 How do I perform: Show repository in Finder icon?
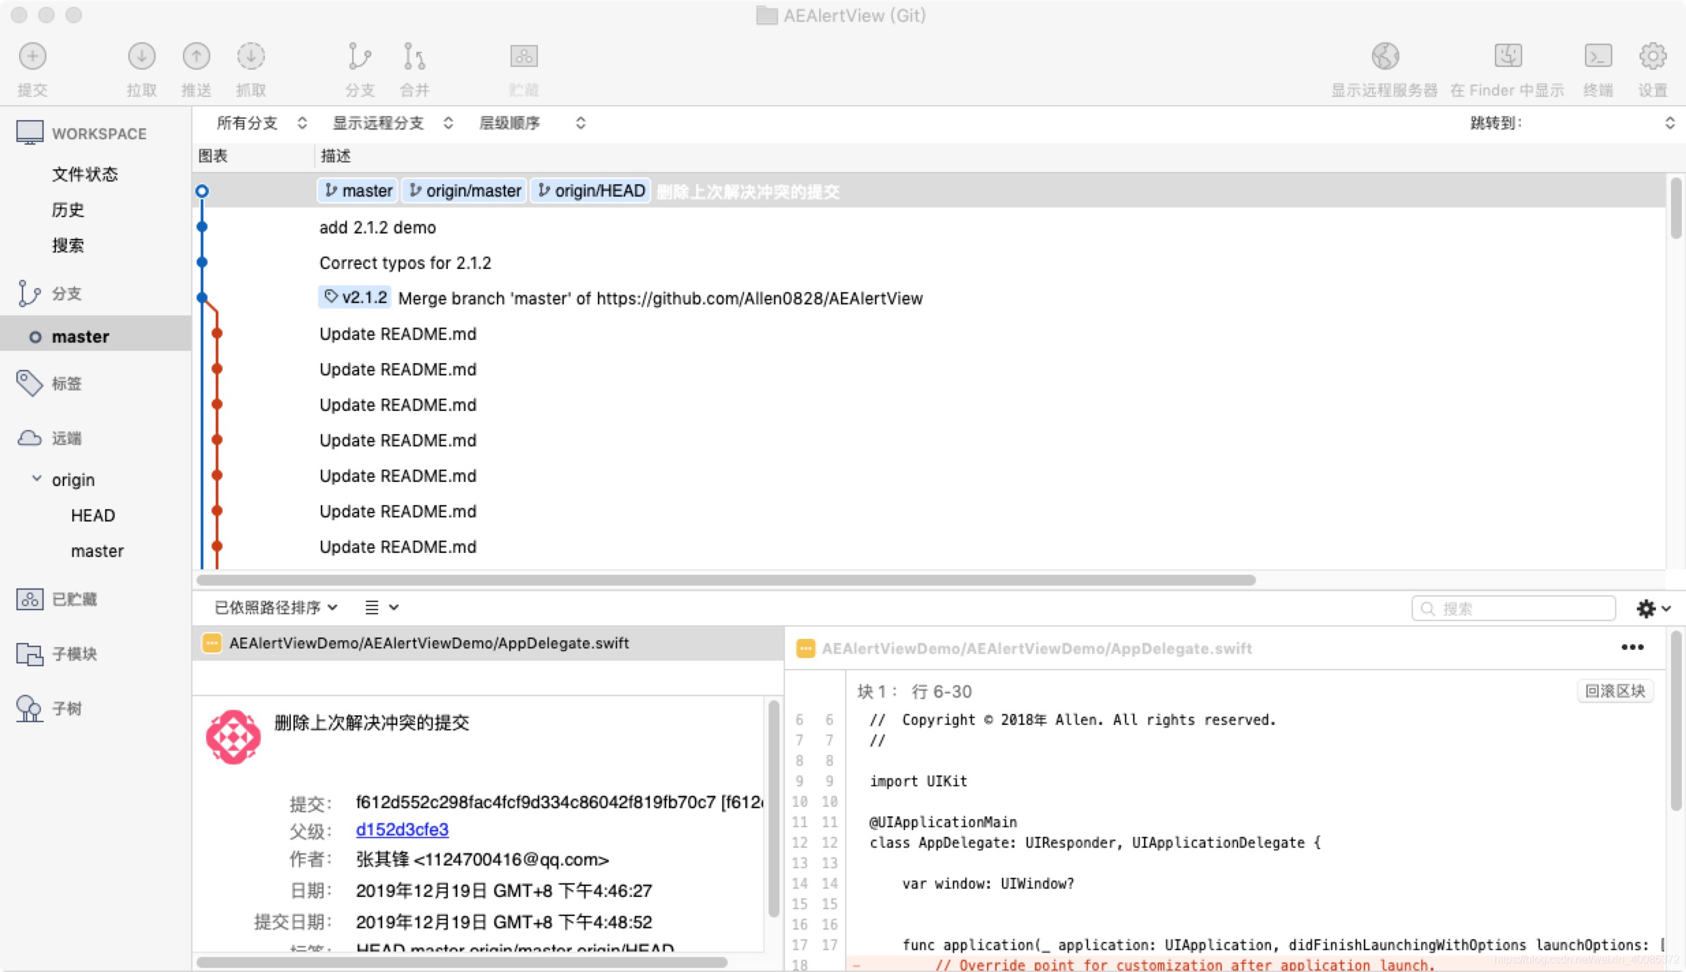[x=1507, y=57]
